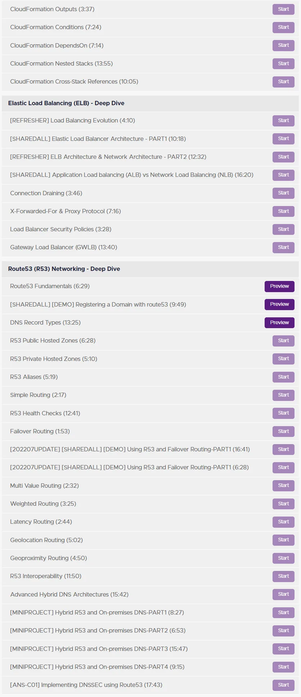Preview the DNS Record Types lesson
The width and height of the screenshot is (301, 697).
[279, 322]
